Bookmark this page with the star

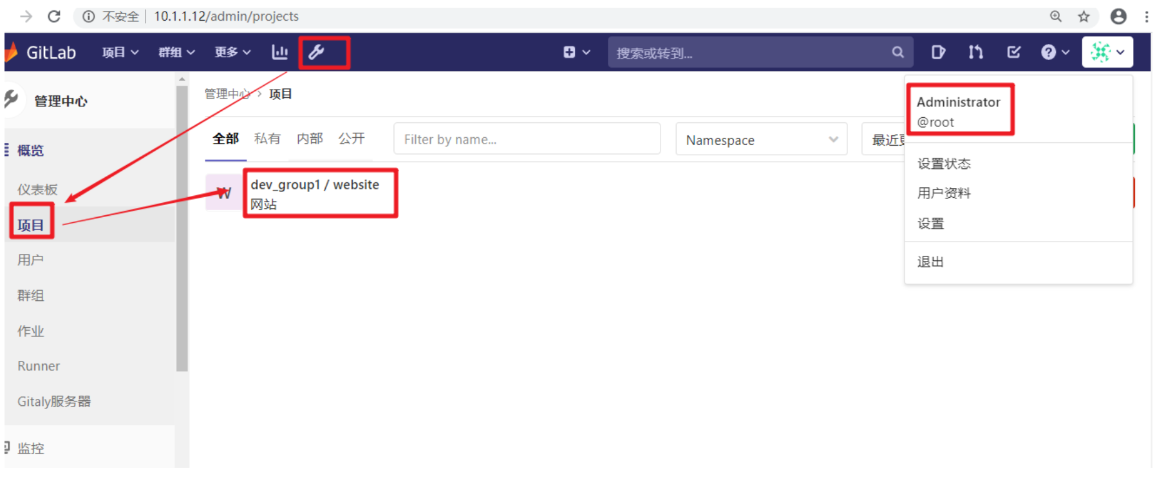click(x=1084, y=16)
